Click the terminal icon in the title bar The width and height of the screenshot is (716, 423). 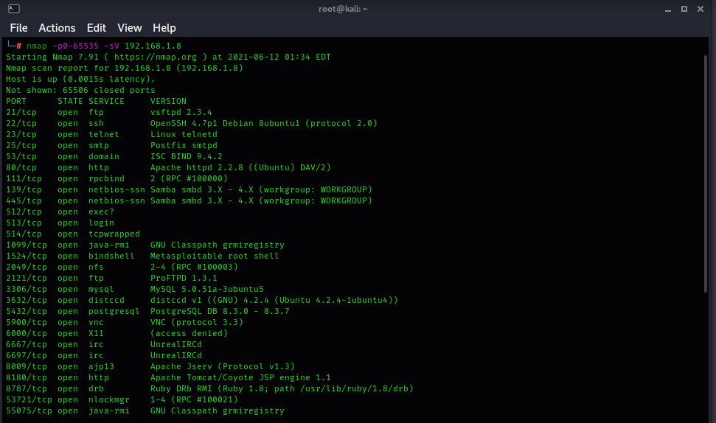(14, 9)
